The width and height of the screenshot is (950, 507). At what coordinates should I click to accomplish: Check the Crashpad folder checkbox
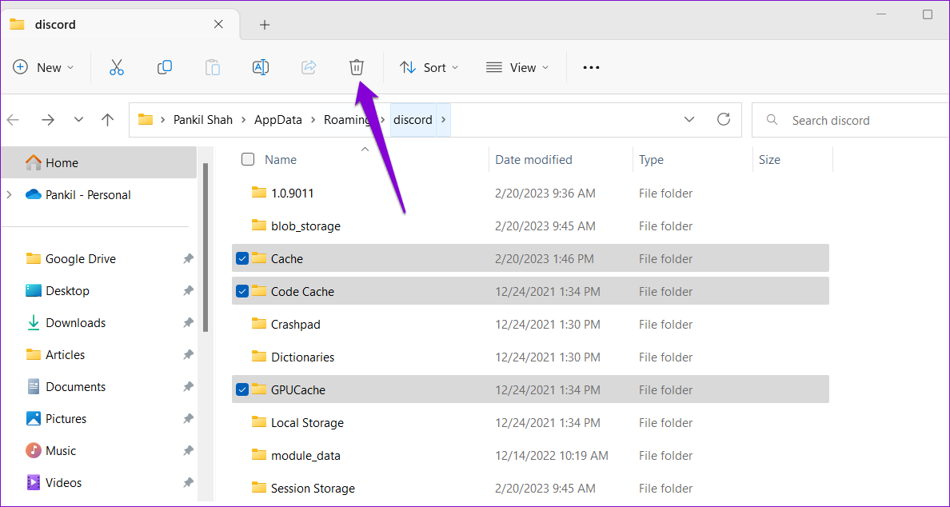point(242,324)
